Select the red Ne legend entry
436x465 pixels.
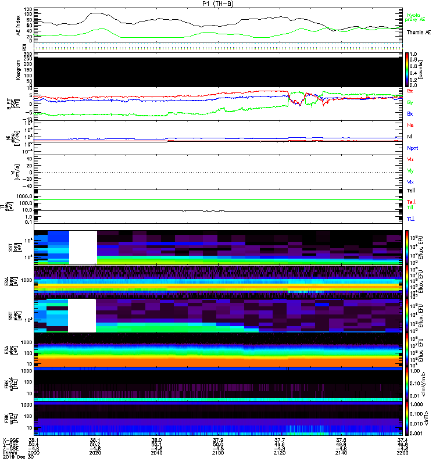click(x=410, y=125)
